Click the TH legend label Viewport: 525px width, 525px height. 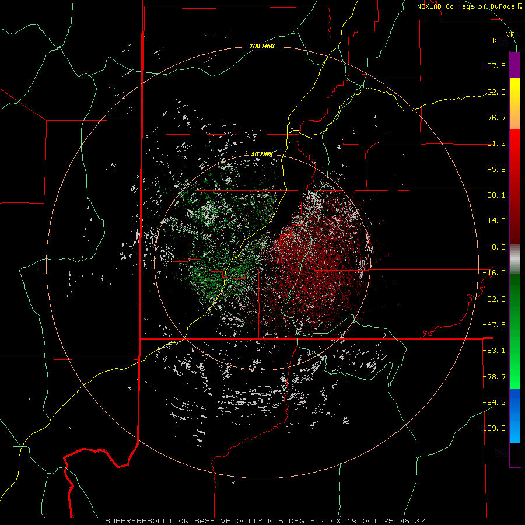501,454
